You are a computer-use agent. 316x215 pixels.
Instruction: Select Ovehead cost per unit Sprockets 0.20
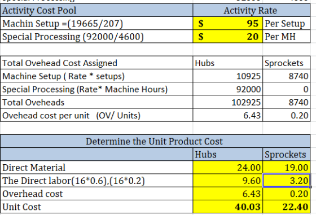click(x=287, y=115)
